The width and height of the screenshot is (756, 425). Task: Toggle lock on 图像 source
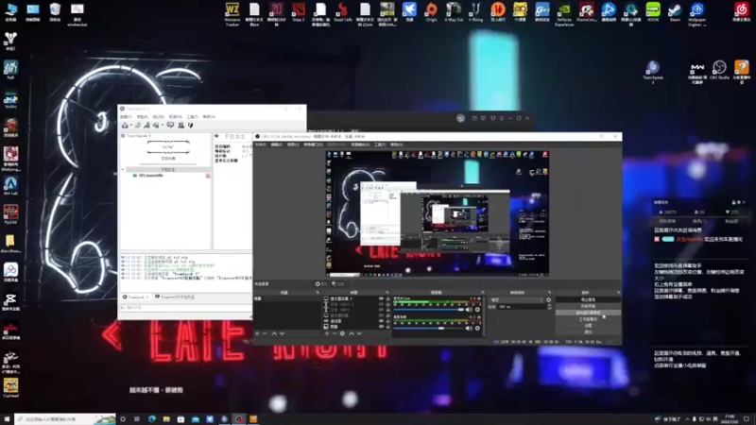pos(387,327)
